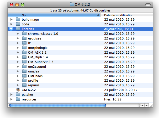Click the OM_ASX 2.2 folder icon

tap(24, 52)
